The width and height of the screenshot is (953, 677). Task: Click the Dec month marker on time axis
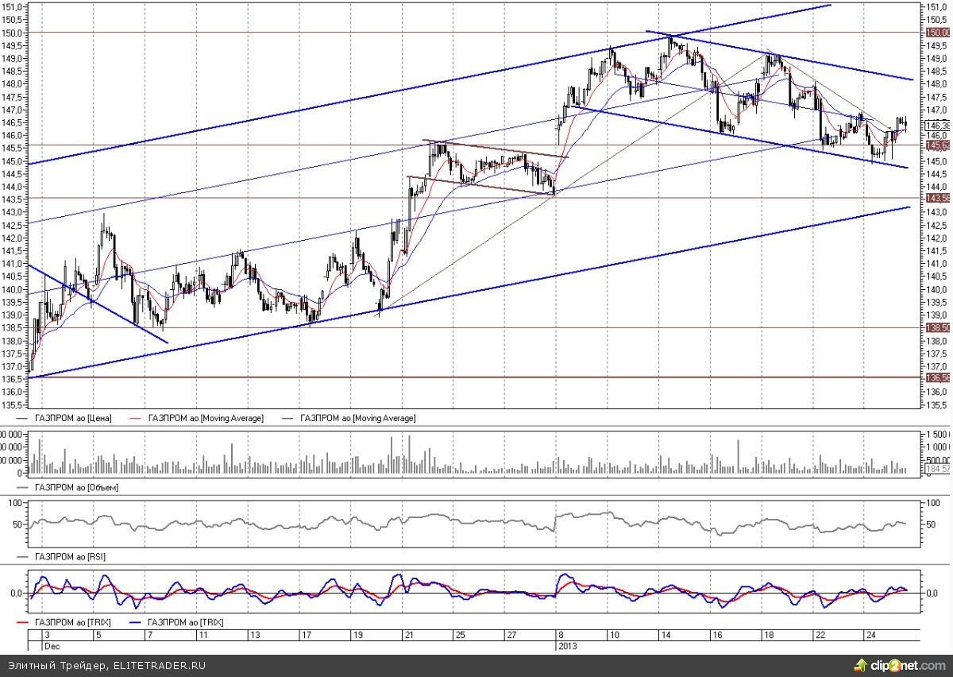51,646
